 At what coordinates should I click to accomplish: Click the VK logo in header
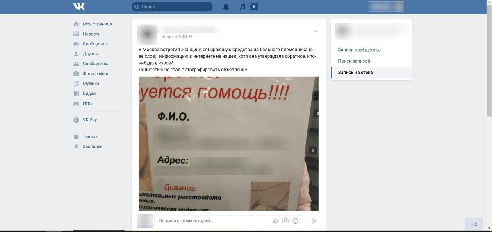[x=79, y=7]
